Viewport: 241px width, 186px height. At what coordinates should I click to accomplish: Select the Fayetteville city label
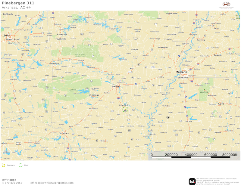click(61, 39)
